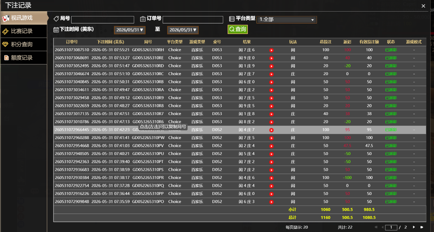Click payout 47.5 in GD052265310PV row
Viewport: 434px width, 232px height.
pos(347,146)
